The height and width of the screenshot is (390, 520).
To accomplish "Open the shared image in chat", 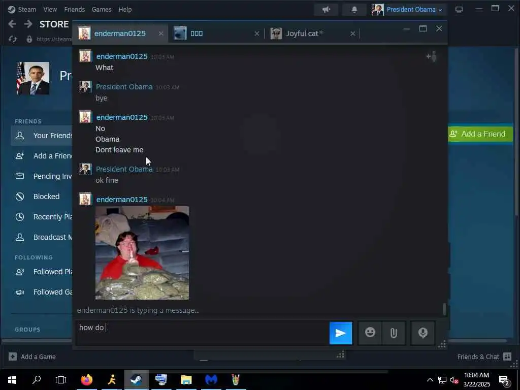I will (142, 253).
